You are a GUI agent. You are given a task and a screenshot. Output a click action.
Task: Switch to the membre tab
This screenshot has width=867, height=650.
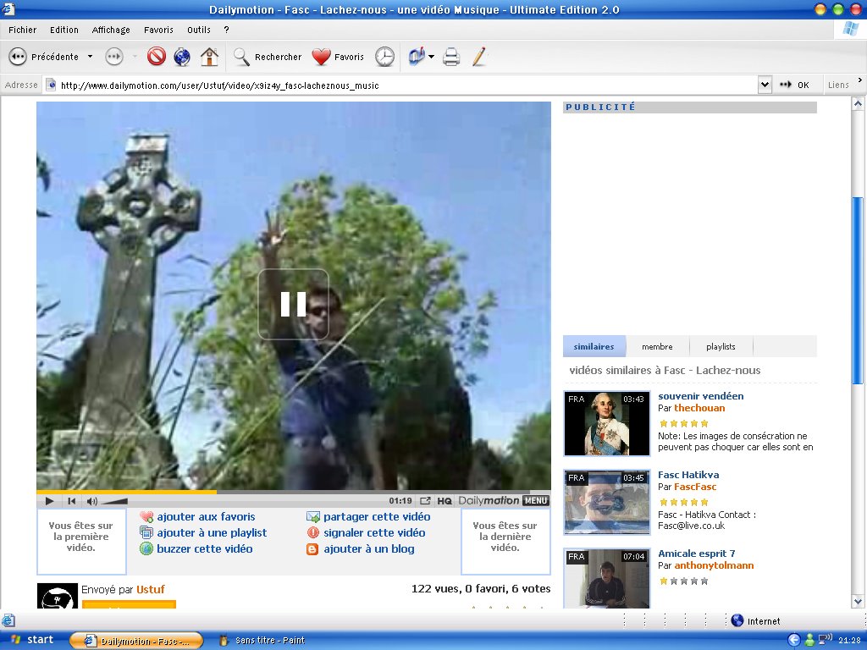pyautogui.click(x=657, y=346)
